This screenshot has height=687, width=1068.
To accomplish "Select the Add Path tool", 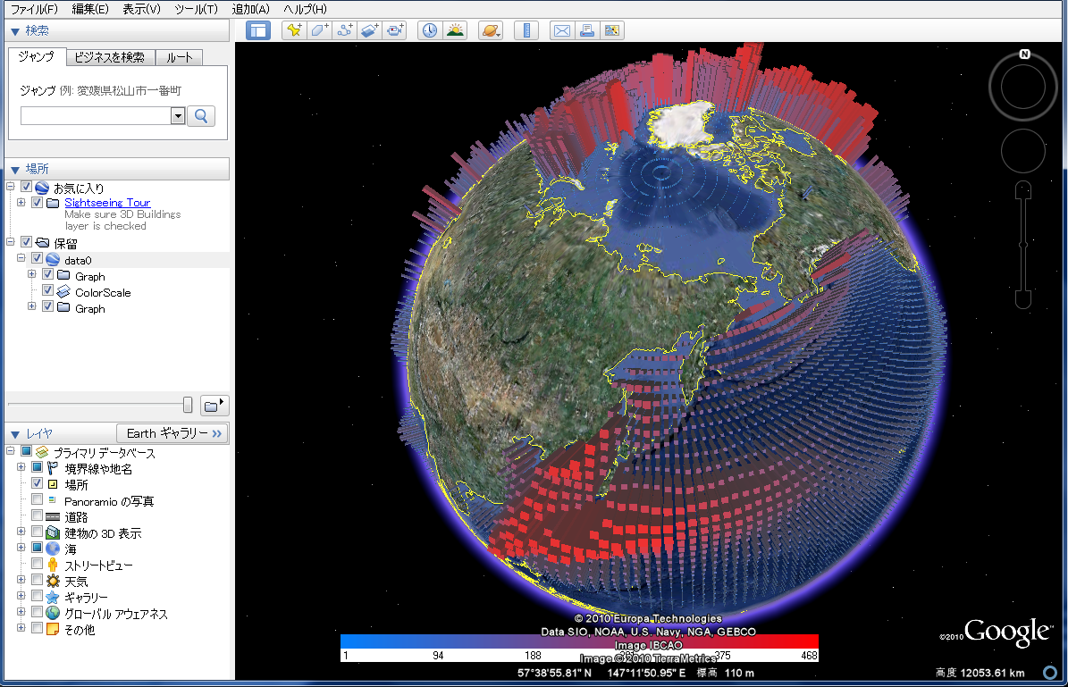I will coord(345,30).
